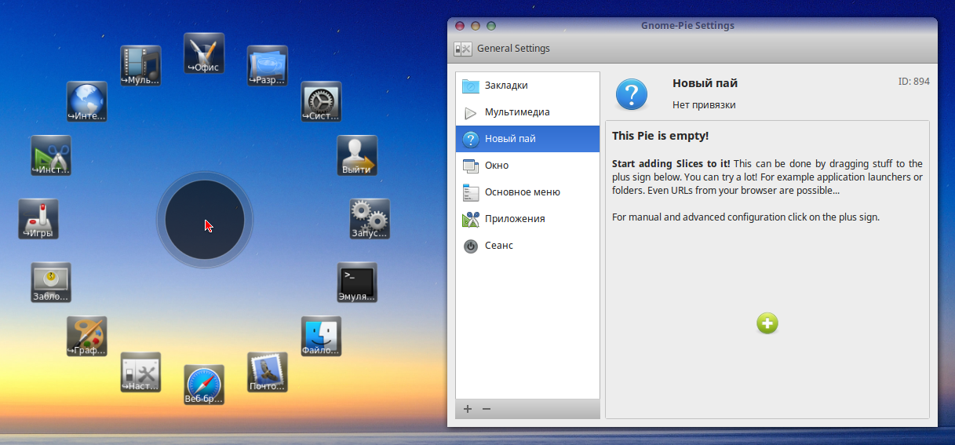The image size is (955, 445).
Task: Select the Закладки pie in the list
Action: point(527,86)
